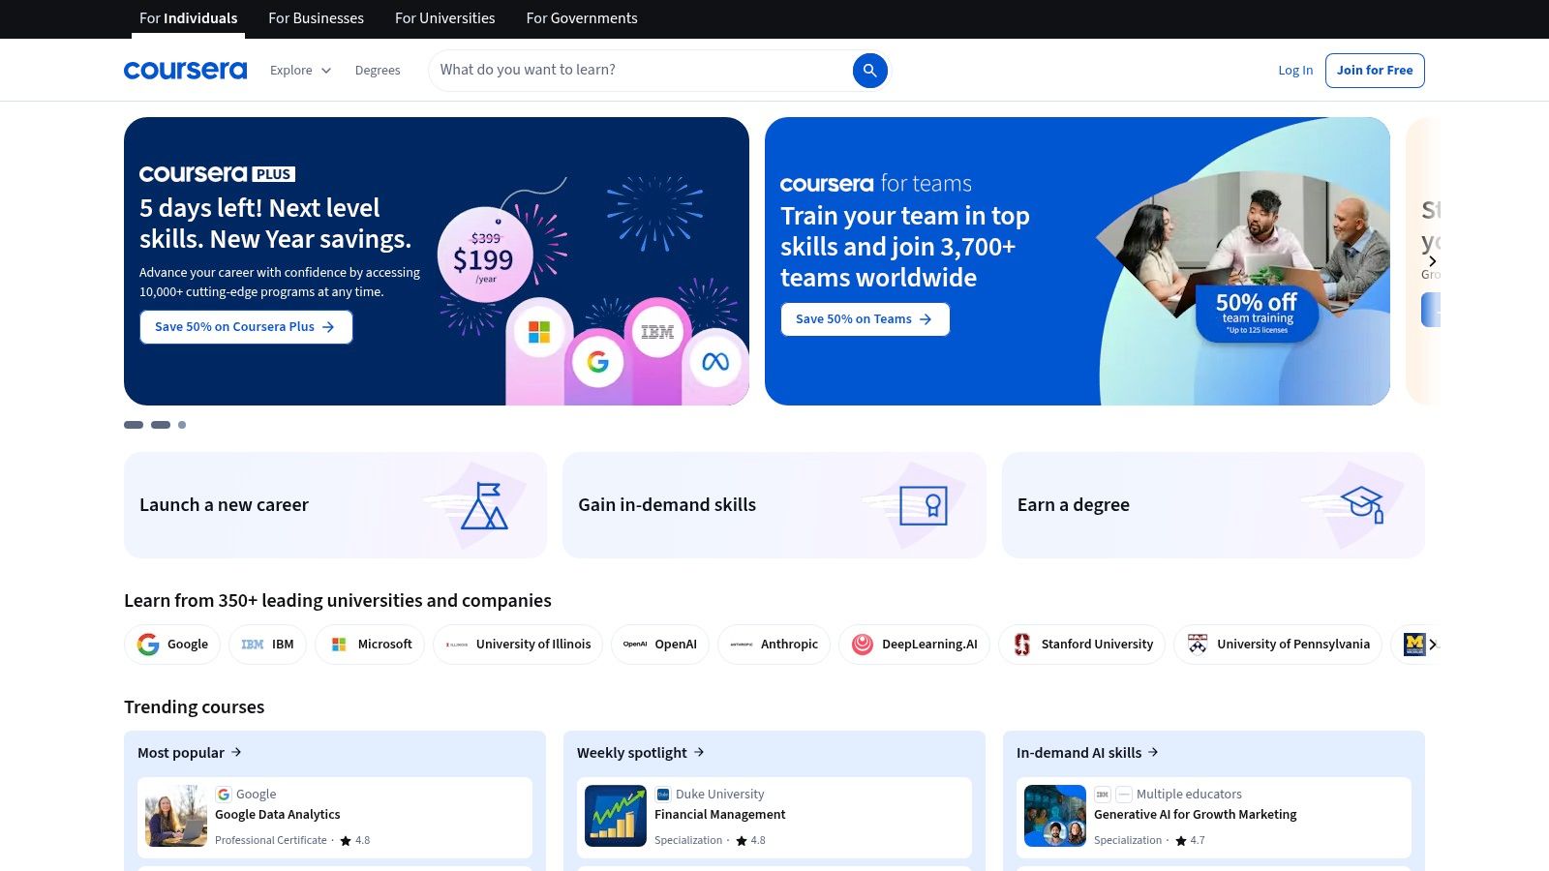Image resolution: width=1549 pixels, height=871 pixels.
Task: Click the Coursera logo
Action: [x=185, y=69]
